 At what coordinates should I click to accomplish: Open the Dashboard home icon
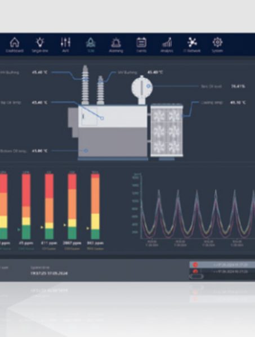(x=15, y=42)
